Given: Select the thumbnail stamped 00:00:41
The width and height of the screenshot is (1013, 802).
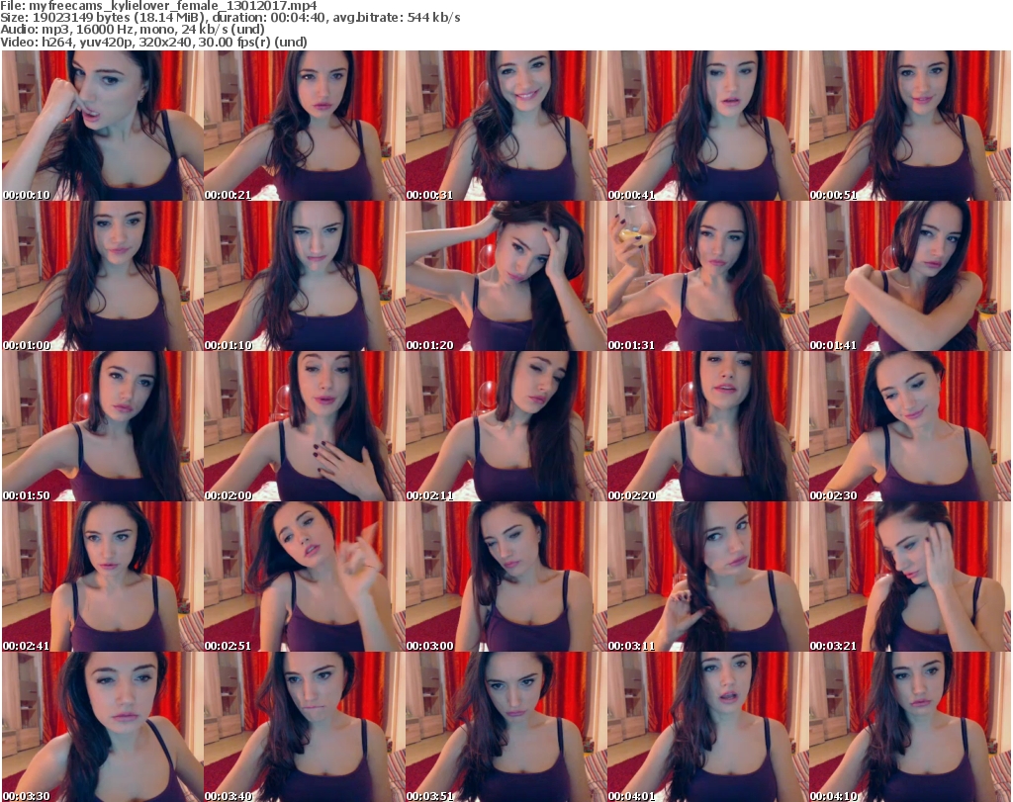Looking at the screenshot, I should tap(708, 126).
